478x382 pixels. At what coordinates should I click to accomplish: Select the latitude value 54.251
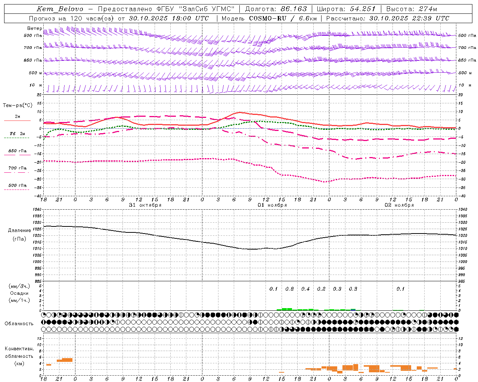362,9
